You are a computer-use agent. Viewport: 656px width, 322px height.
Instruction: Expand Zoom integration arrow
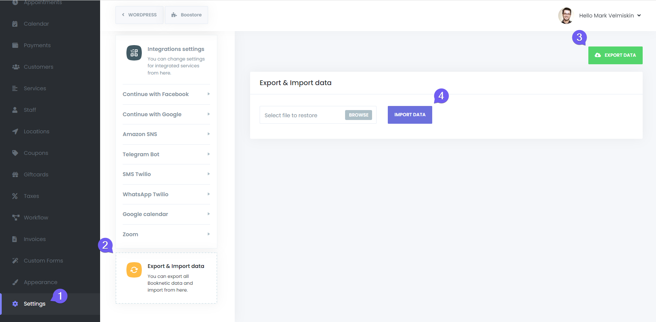[x=208, y=234]
